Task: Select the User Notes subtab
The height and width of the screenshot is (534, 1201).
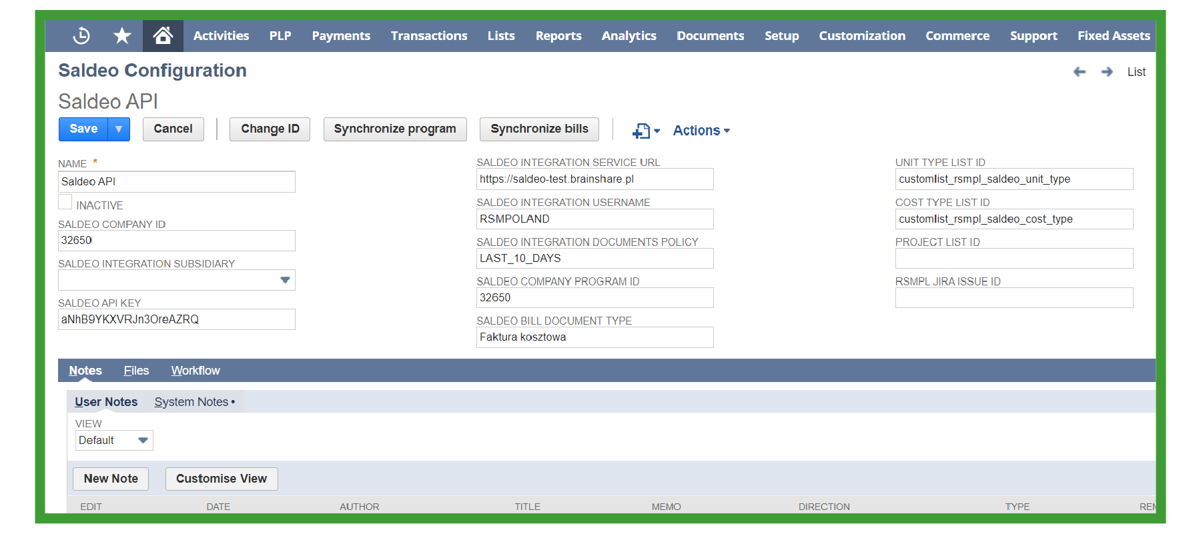Action: [106, 402]
